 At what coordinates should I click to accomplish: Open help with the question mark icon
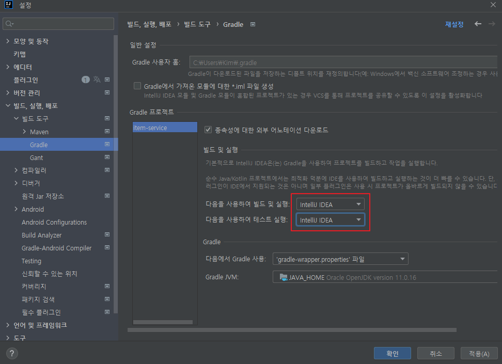coord(12,353)
